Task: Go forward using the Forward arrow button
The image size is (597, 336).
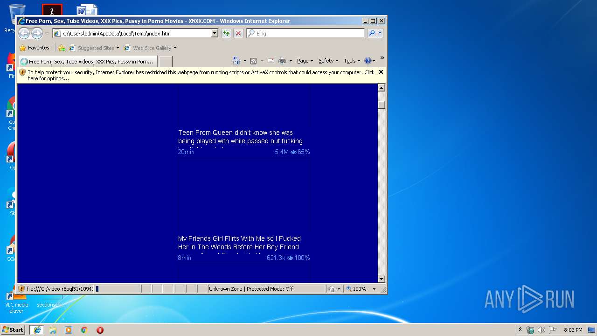Action: (37, 33)
